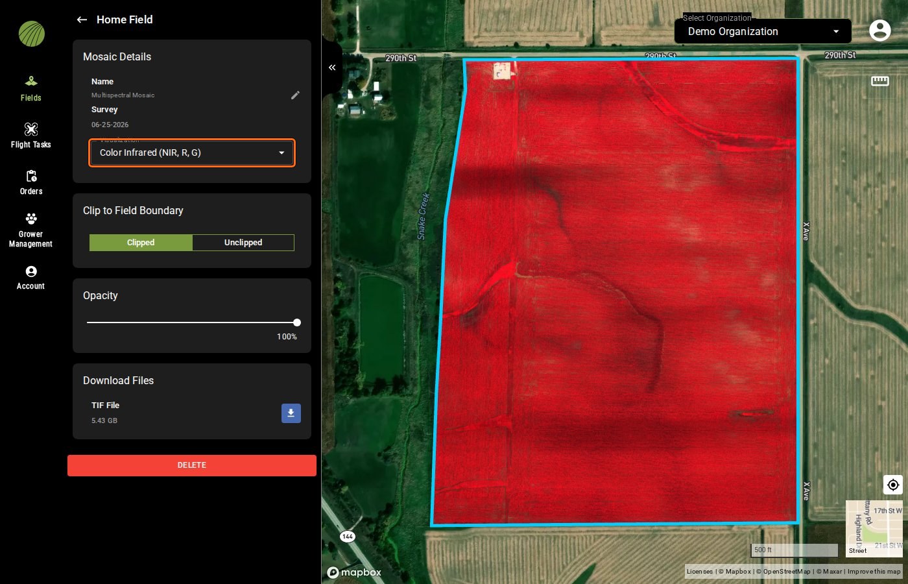Select Clipped field boundary option
Viewport: 908px width, 584px height.
click(x=141, y=243)
